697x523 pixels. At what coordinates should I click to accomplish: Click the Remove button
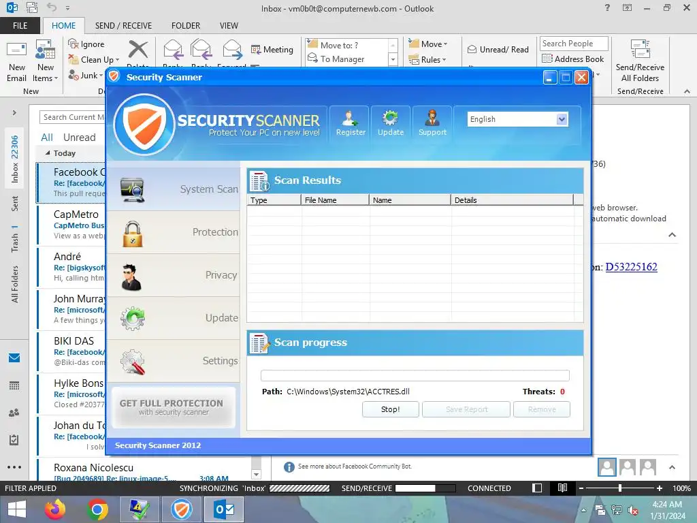[x=542, y=409]
